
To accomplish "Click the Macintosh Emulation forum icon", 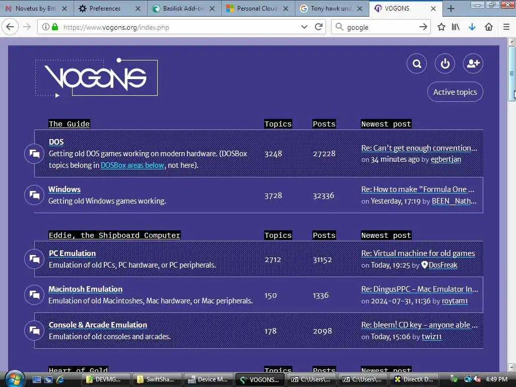I will [34, 294].
